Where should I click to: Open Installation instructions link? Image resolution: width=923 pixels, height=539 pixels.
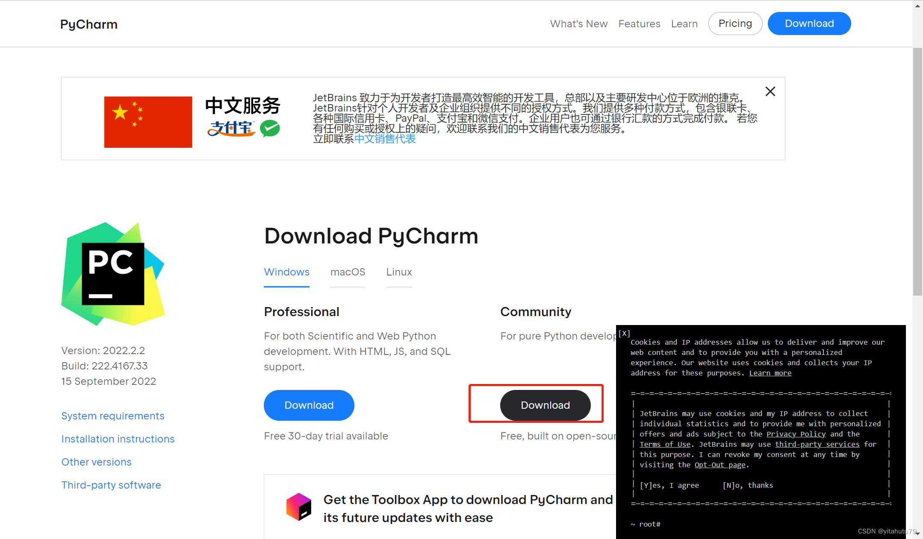(x=118, y=439)
